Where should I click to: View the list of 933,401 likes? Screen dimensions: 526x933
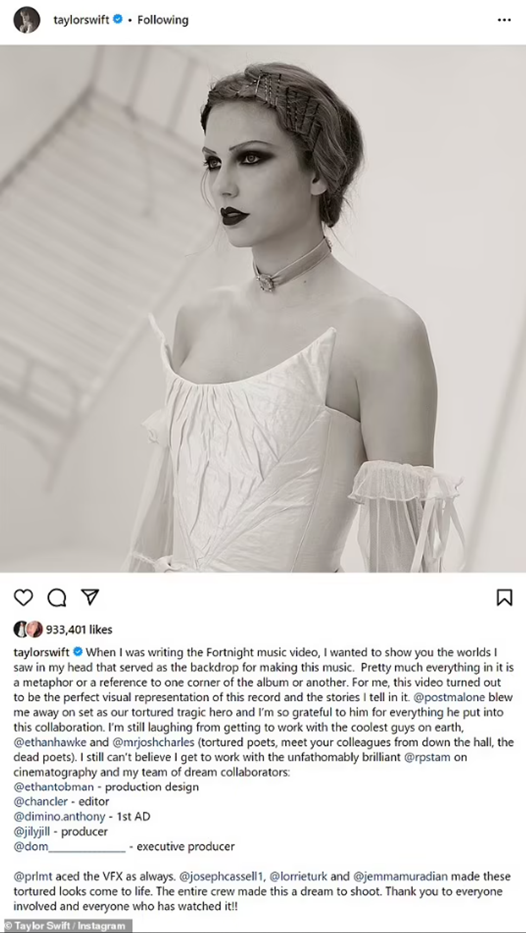(x=79, y=630)
